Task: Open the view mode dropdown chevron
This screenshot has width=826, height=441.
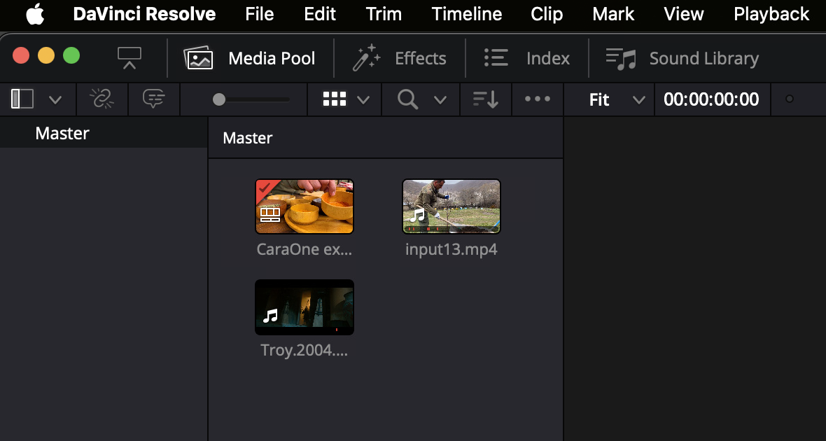Action: pos(363,99)
